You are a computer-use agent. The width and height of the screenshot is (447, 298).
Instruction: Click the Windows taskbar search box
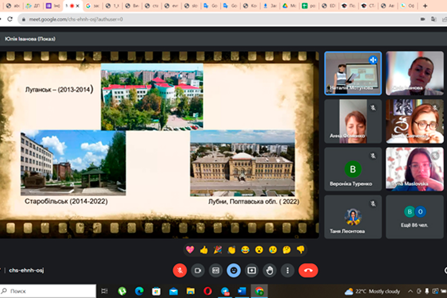(48, 291)
